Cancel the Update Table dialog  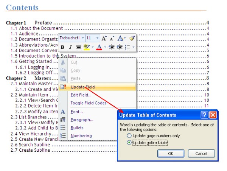click(x=201, y=154)
